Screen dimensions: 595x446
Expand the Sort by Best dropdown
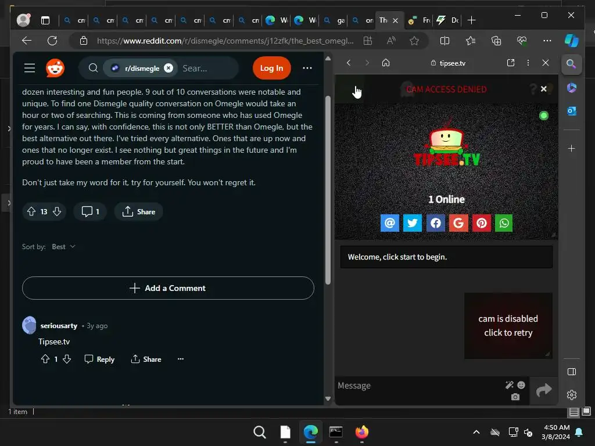63,246
